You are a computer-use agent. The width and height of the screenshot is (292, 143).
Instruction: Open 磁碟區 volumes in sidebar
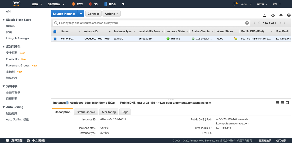(x=10, y=26)
